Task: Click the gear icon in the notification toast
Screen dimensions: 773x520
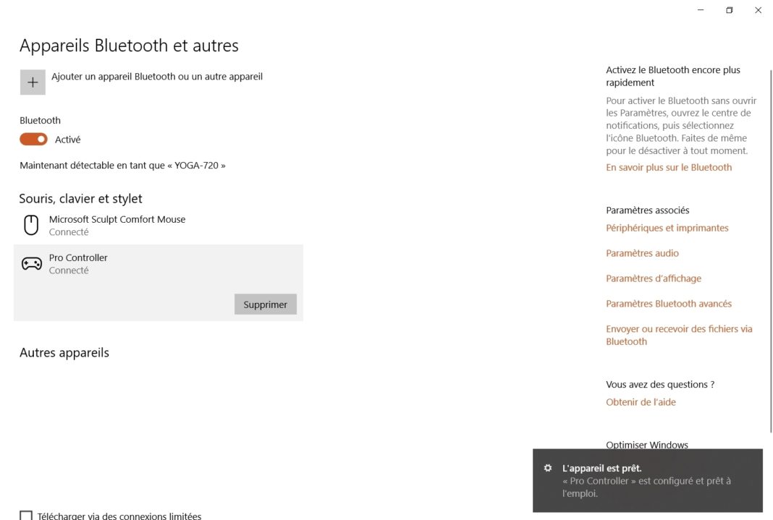Action: click(548, 468)
